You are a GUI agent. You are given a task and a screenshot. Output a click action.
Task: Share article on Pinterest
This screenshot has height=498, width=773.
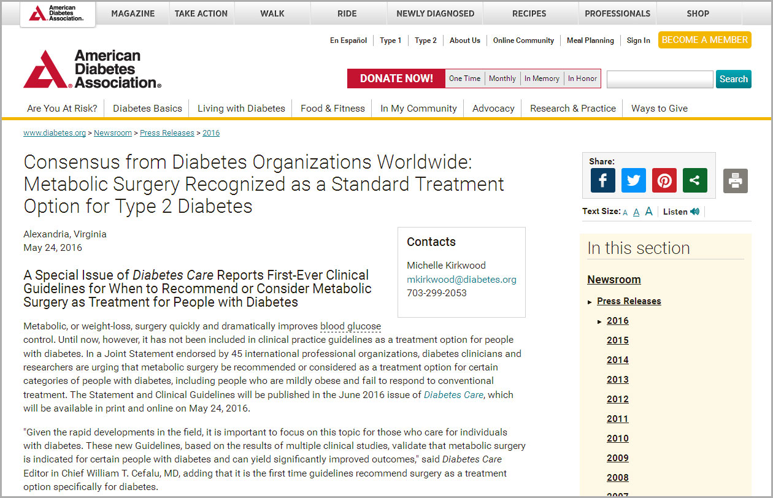(x=664, y=180)
